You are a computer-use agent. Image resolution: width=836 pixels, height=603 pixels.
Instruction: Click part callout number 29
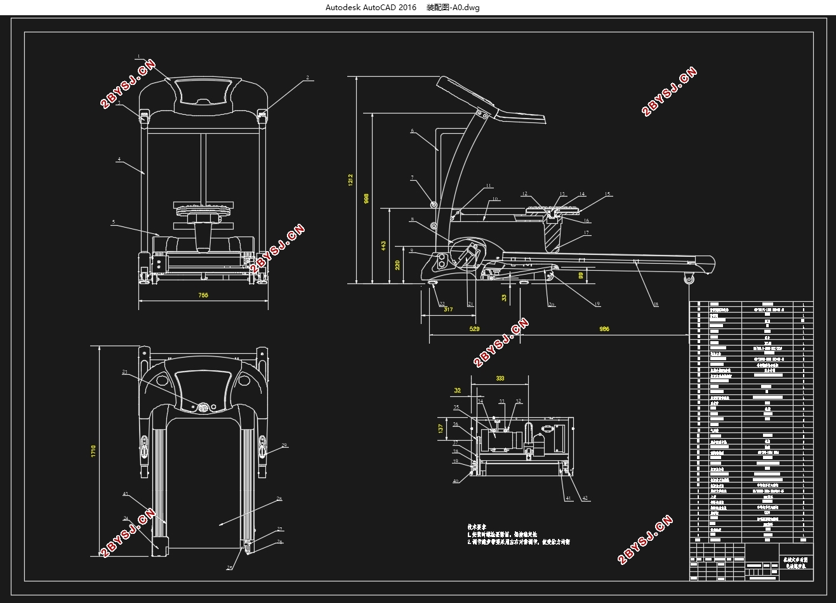284,445
